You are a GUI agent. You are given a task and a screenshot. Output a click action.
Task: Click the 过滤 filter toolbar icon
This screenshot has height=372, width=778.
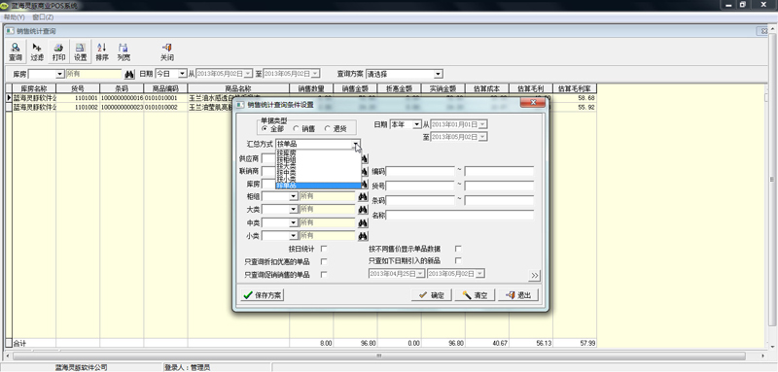[x=37, y=52]
